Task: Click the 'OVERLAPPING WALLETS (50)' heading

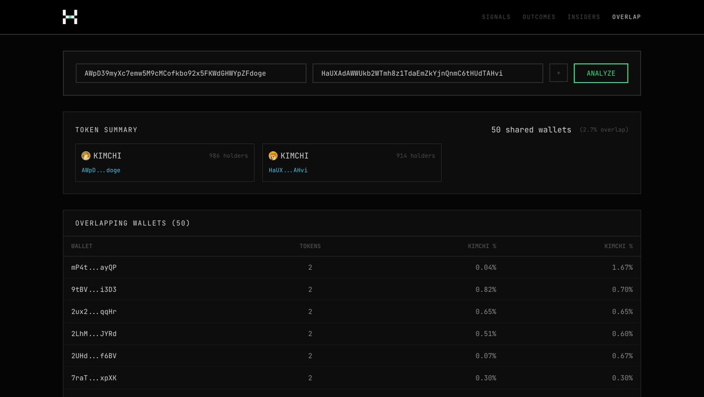Action: [x=133, y=223]
